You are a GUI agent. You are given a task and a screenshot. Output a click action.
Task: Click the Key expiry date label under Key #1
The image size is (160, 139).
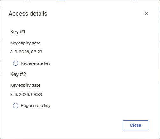pos(25,43)
